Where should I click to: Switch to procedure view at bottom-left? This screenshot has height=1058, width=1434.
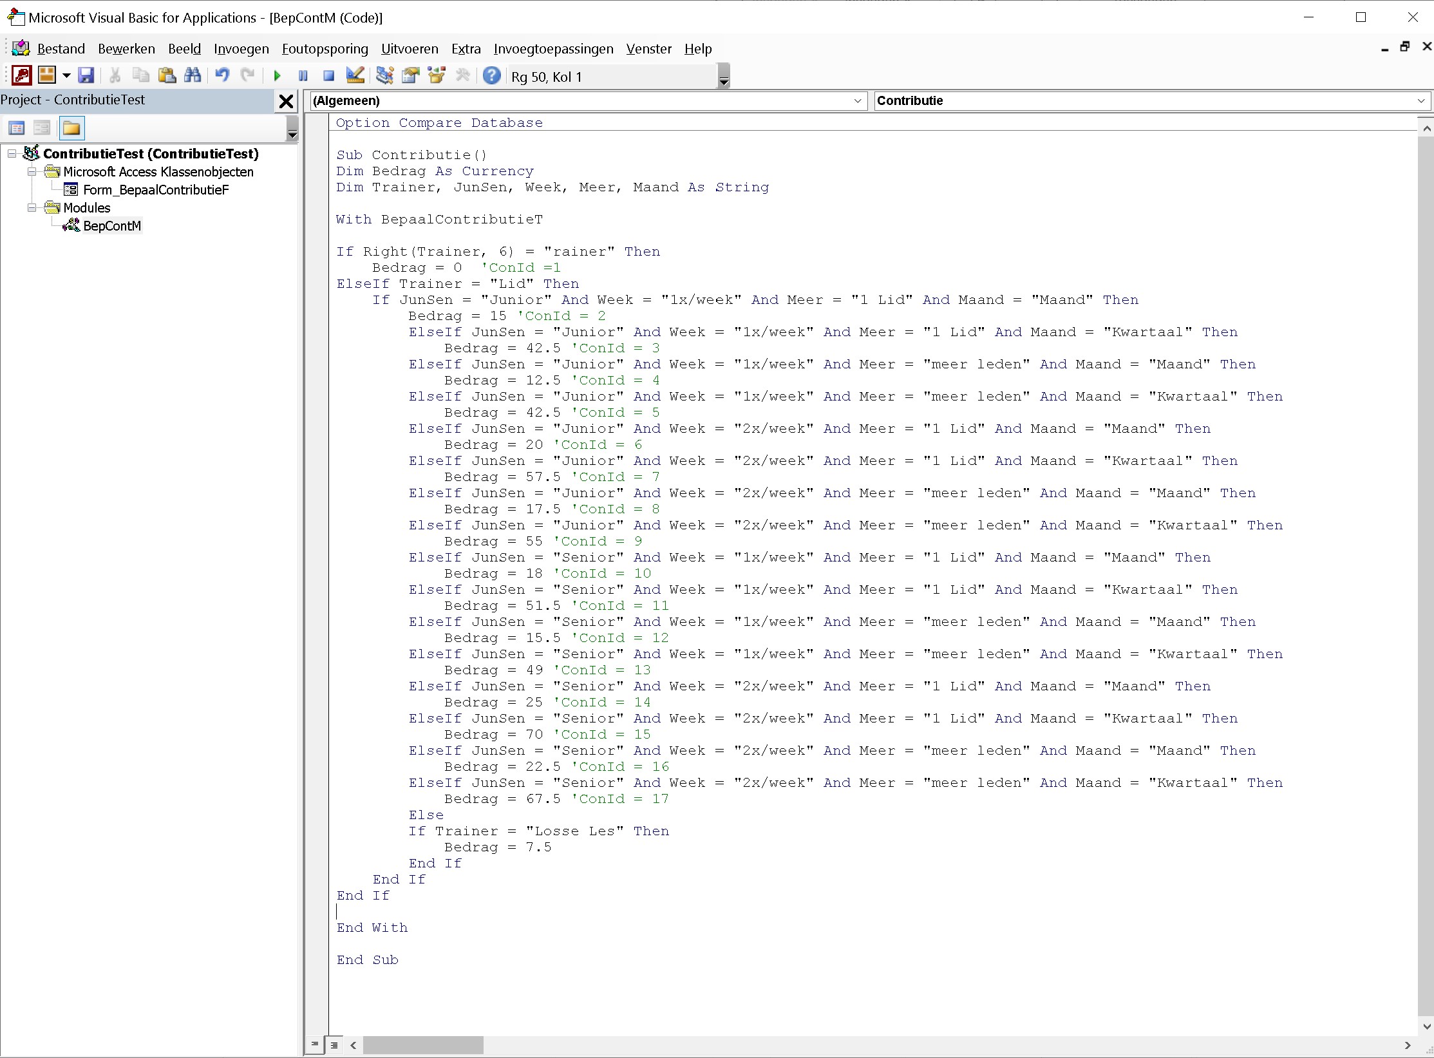point(314,1044)
